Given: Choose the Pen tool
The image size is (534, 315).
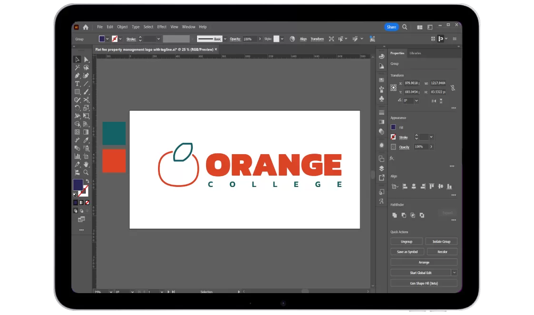Looking at the screenshot, I should coord(77,76).
